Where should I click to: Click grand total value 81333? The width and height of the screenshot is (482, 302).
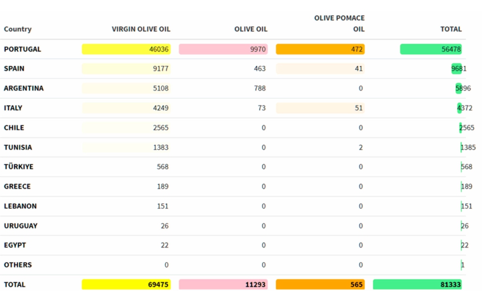pos(451,284)
